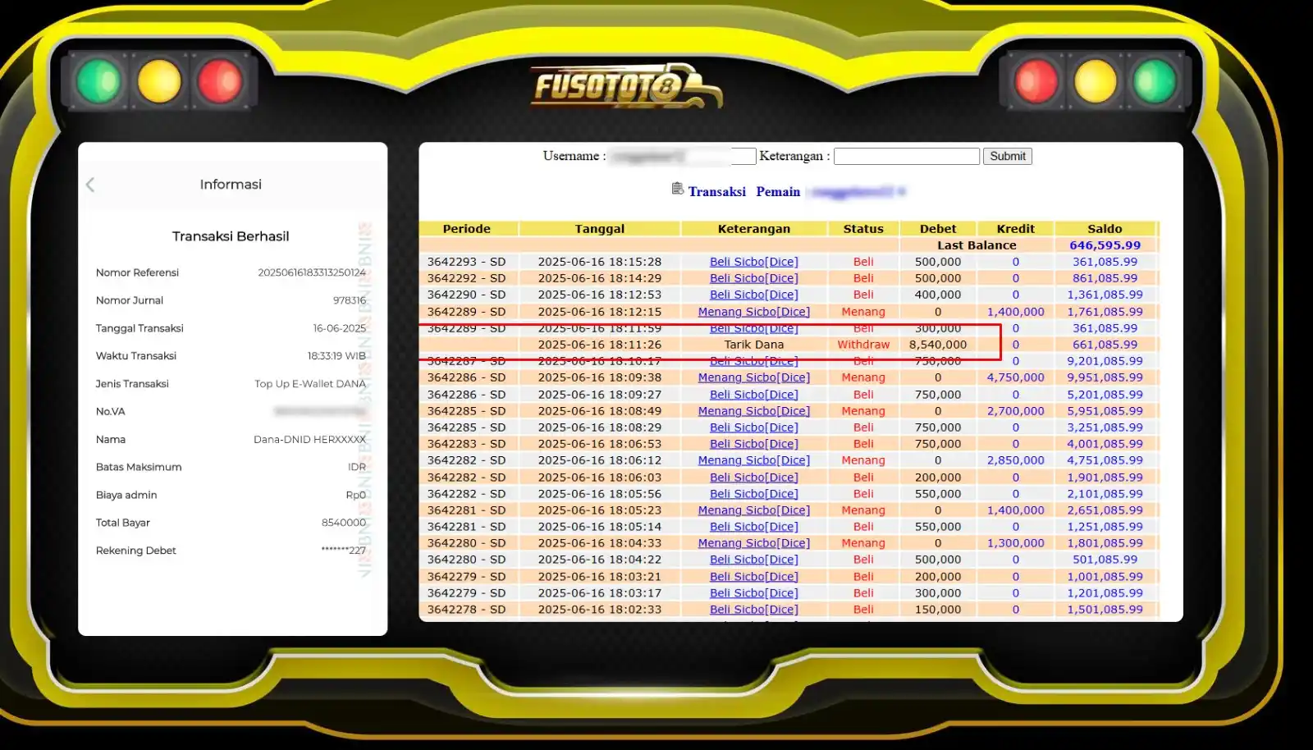Click the green light in left traffic signal
Viewport: 1313px width, 750px height.
coord(98,81)
